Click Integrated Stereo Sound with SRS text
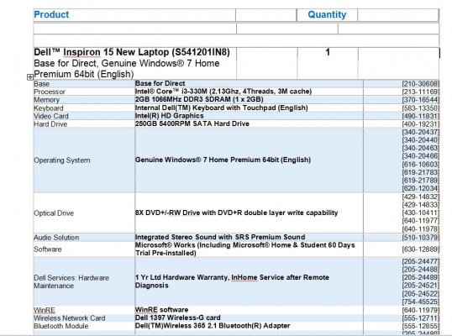This screenshot has width=452, height=336. coord(220,237)
